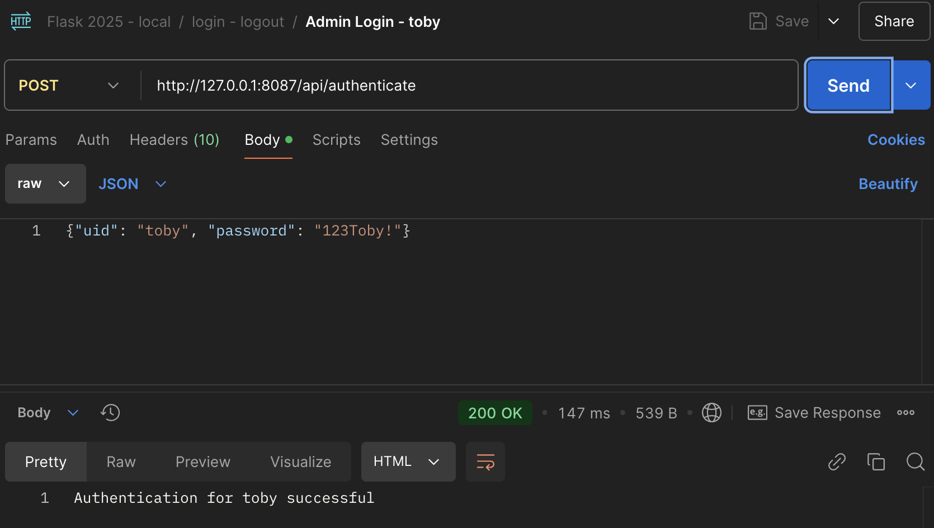Open Save Response options
Image resolution: width=934 pixels, height=528 pixels.
pos(814,412)
